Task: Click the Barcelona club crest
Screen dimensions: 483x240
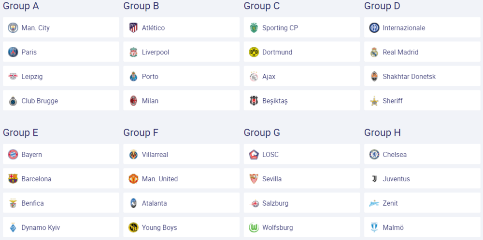Action: coord(13,179)
